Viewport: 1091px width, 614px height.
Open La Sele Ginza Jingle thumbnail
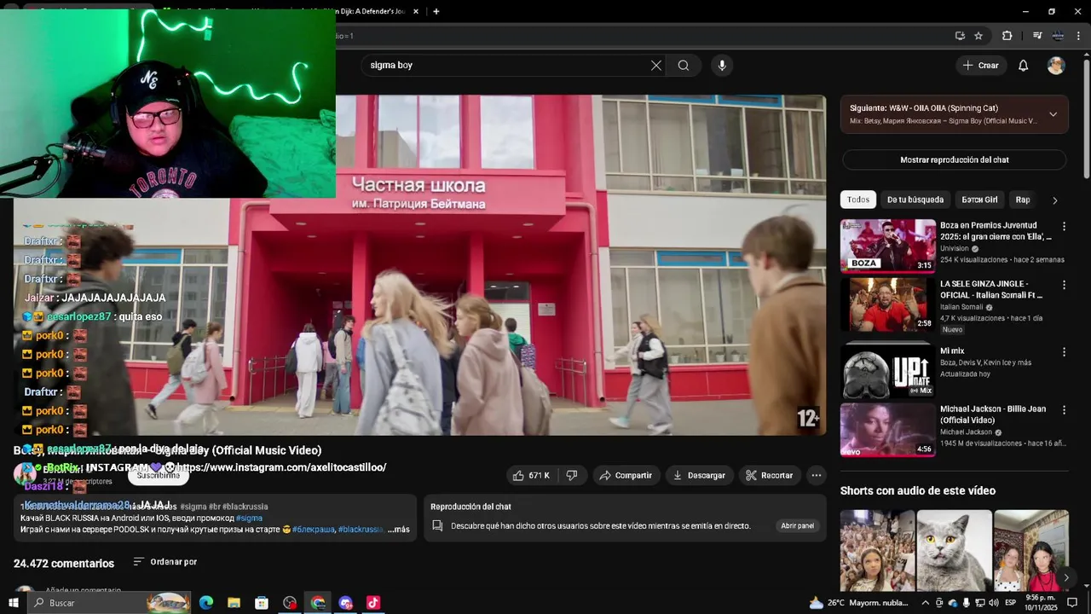(x=887, y=304)
